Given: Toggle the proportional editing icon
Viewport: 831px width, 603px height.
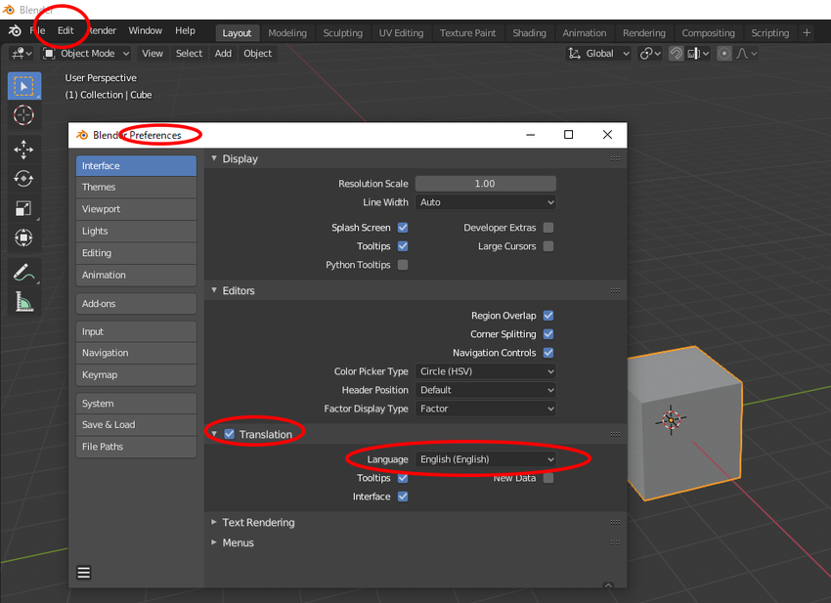Looking at the screenshot, I should pos(723,54).
